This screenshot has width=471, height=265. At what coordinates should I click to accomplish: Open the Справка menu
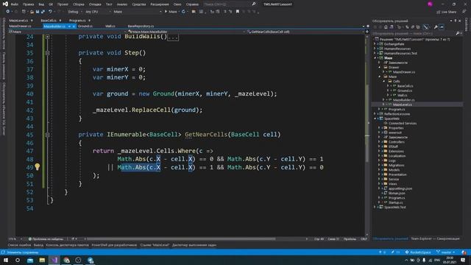(x=192, y=4)
